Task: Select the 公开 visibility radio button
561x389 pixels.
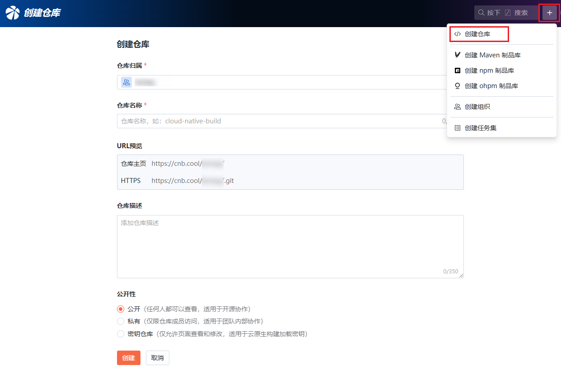Action: click(x=121, y=309)
